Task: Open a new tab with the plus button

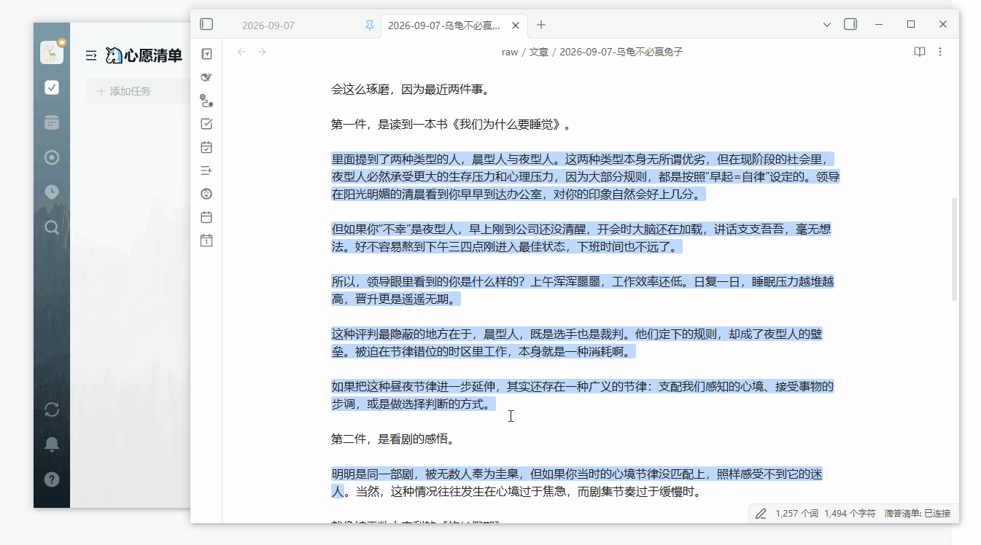Action: pyautogui.click(x=541, y=25)
